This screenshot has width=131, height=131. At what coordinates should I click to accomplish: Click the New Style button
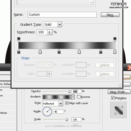point(119,92)
